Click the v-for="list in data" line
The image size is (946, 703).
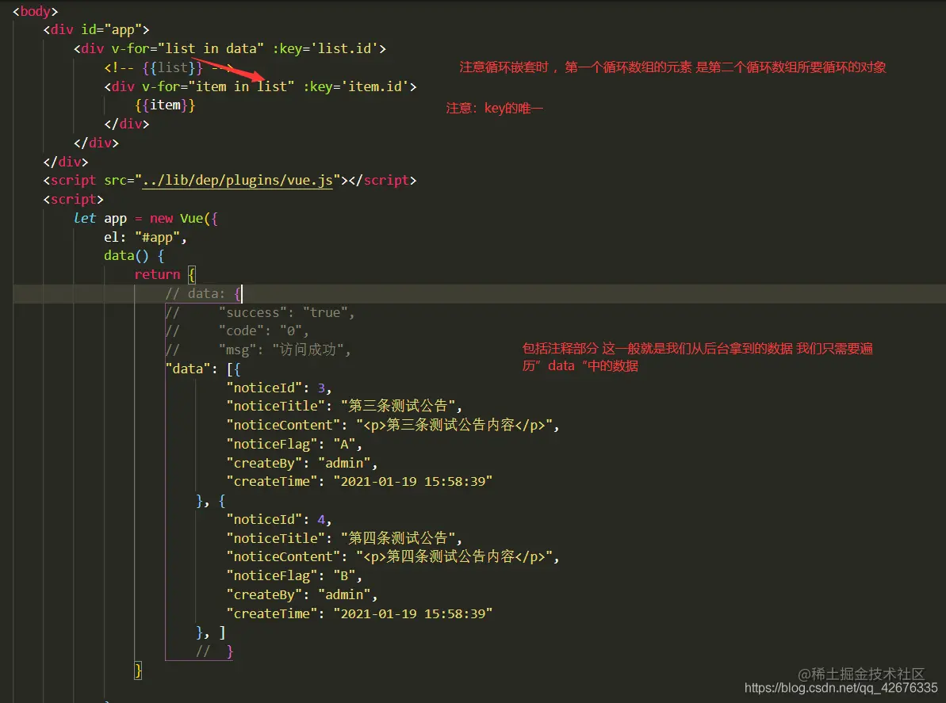coord(230,48)
